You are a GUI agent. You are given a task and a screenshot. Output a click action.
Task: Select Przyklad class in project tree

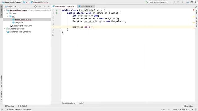(19, 23)
